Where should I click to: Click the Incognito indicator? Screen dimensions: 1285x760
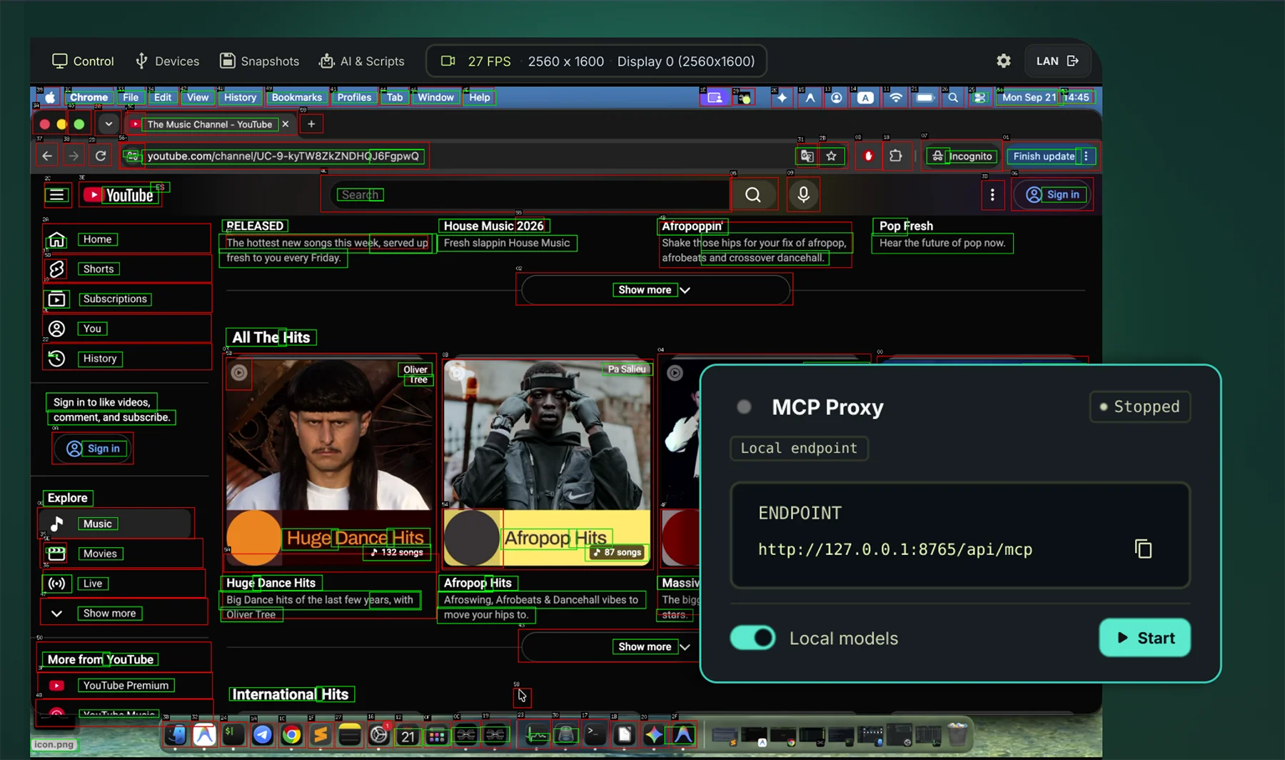point(962,156)
